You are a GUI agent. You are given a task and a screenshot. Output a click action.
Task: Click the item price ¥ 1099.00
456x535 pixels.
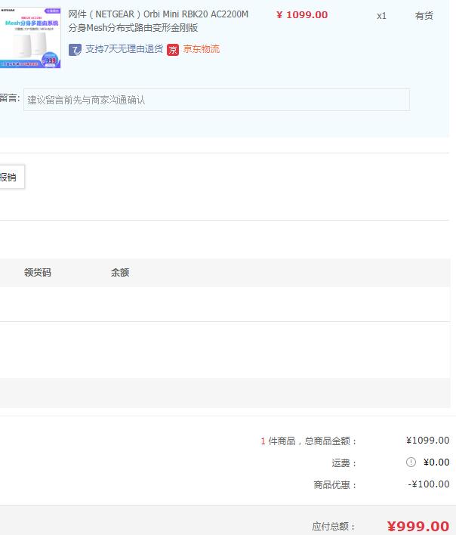point(302,15)
